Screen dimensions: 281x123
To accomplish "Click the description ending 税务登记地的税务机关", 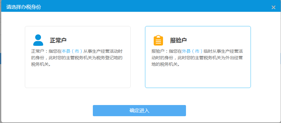I will pos(77,58).
